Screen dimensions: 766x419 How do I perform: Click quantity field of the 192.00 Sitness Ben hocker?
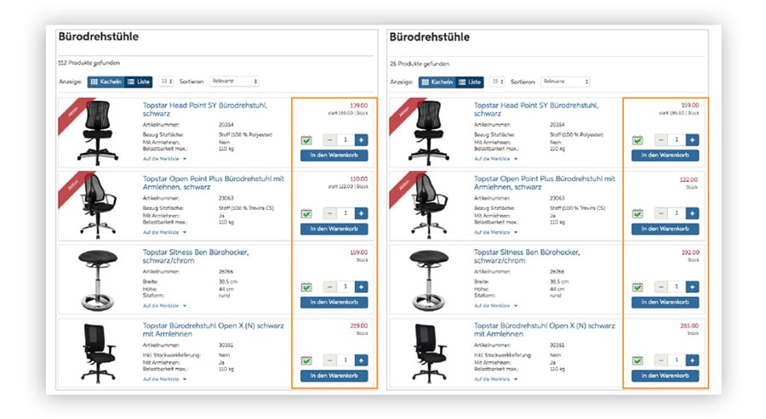pos(677,286)
